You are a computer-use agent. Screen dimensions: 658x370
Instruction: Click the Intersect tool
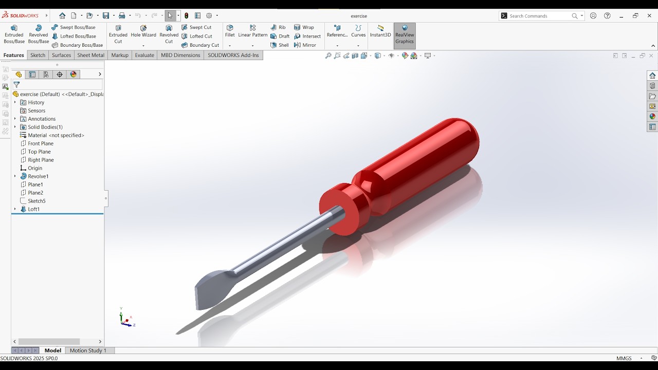(307, 36)
